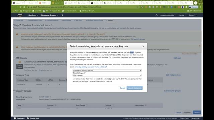Click the Previous button at page bottom
The image size is (214, 120).
187,113
